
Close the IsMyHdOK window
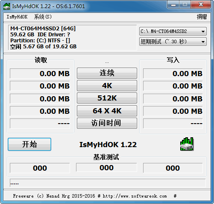[201, 5]
